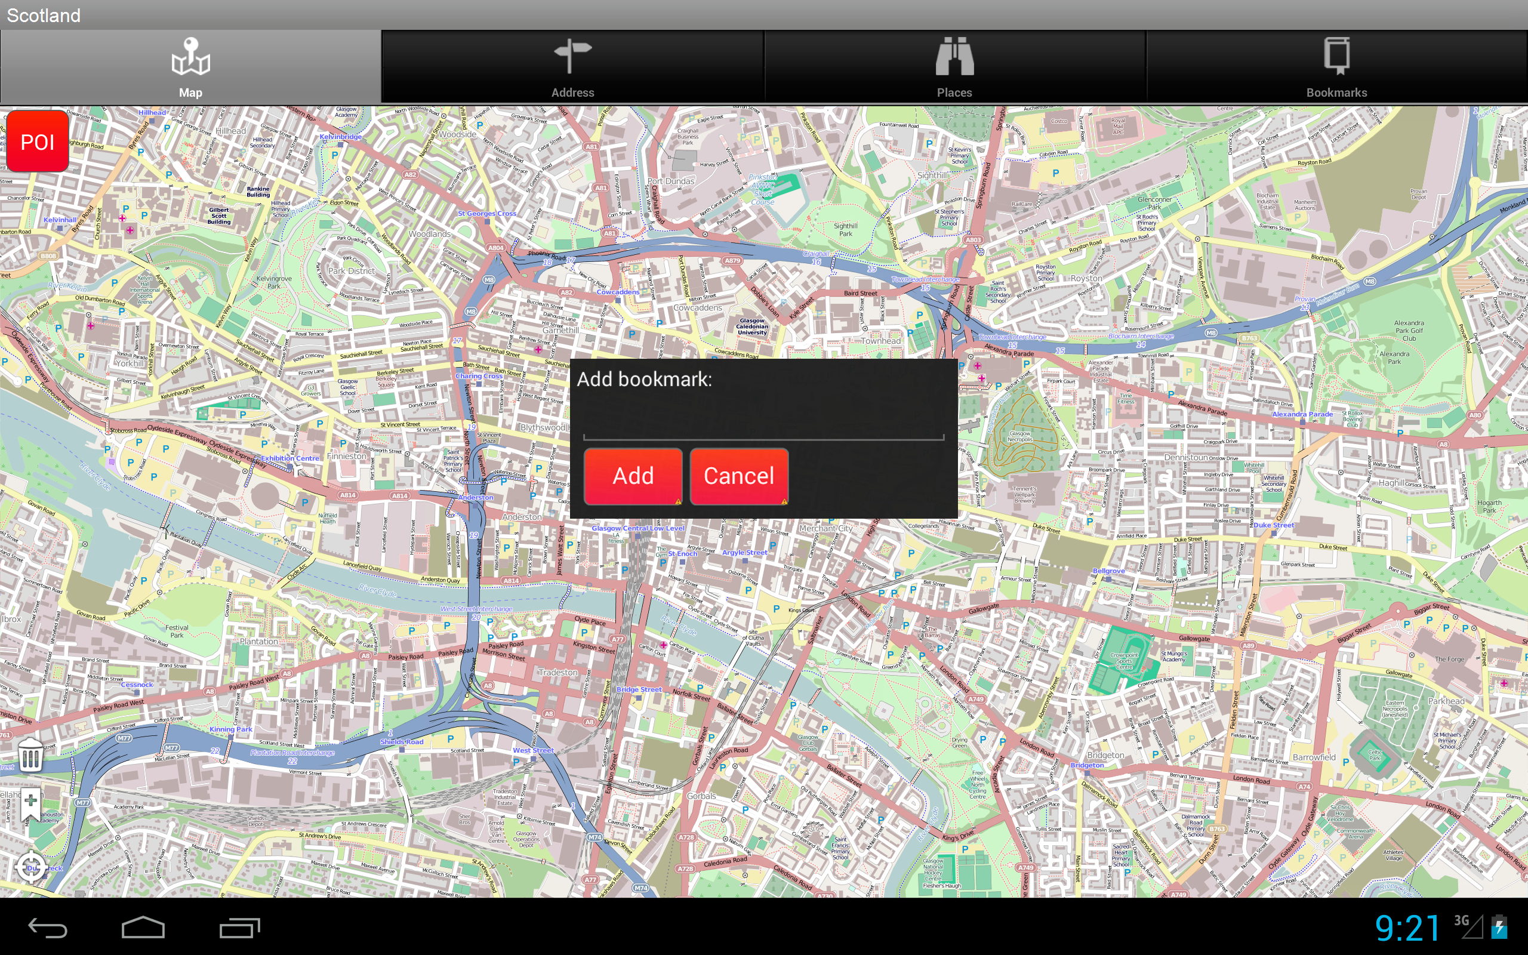Tap the bookmark-plus pin icon

click(30, 803)
